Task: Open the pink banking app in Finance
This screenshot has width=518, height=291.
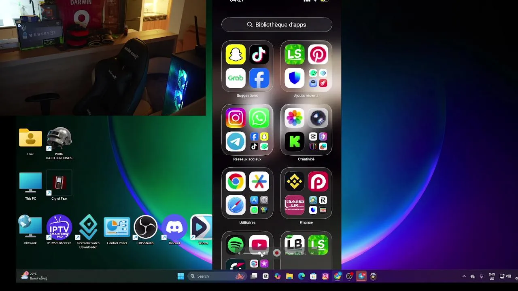Action: pyautogui.click(x=295, y=205)
